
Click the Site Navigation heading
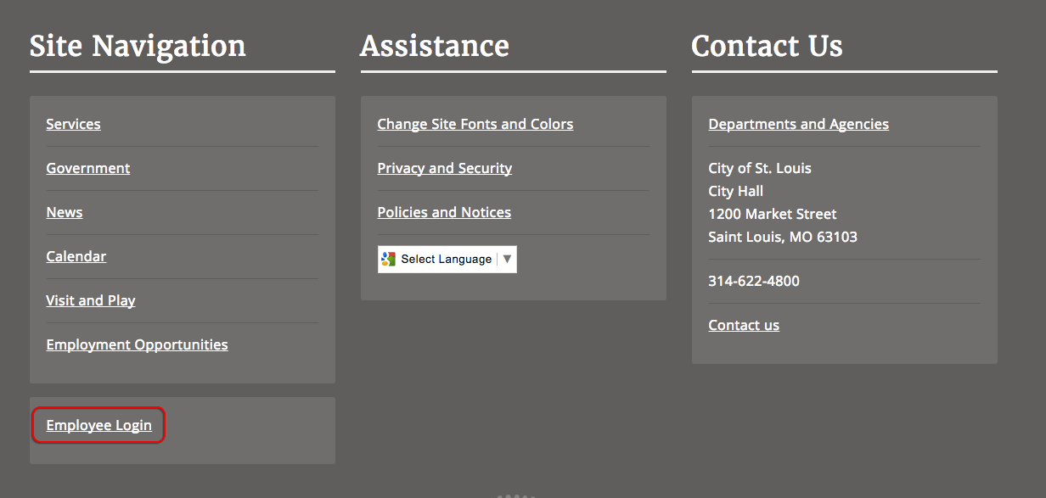coord(138,46)
